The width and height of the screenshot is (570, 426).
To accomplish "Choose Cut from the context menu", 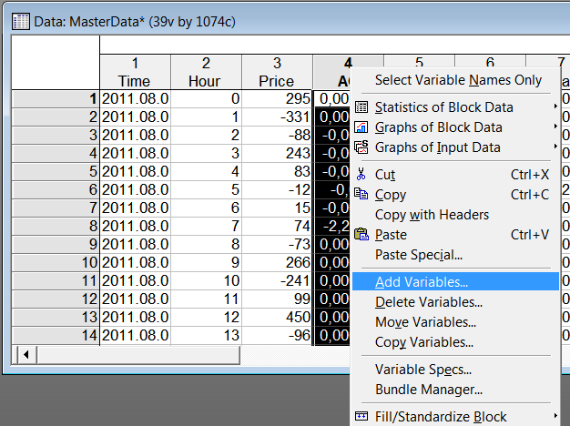I will [x=455, y=175].
